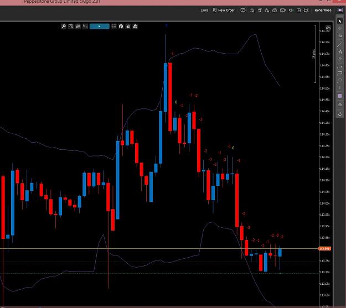Select the pitchfork fan drawing tool
The height and width of the screenshot is (308, 346).
point(340,51)
